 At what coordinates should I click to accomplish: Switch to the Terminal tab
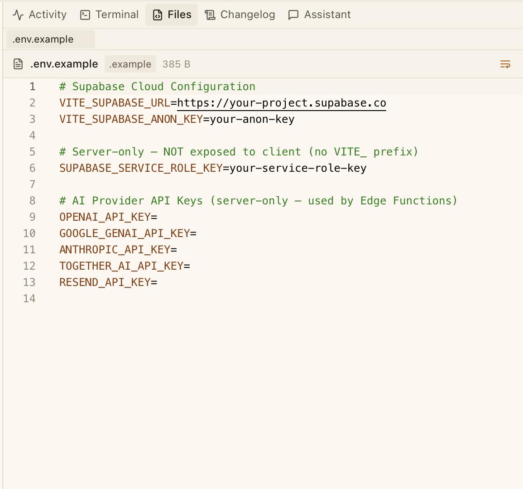[110, 15]
